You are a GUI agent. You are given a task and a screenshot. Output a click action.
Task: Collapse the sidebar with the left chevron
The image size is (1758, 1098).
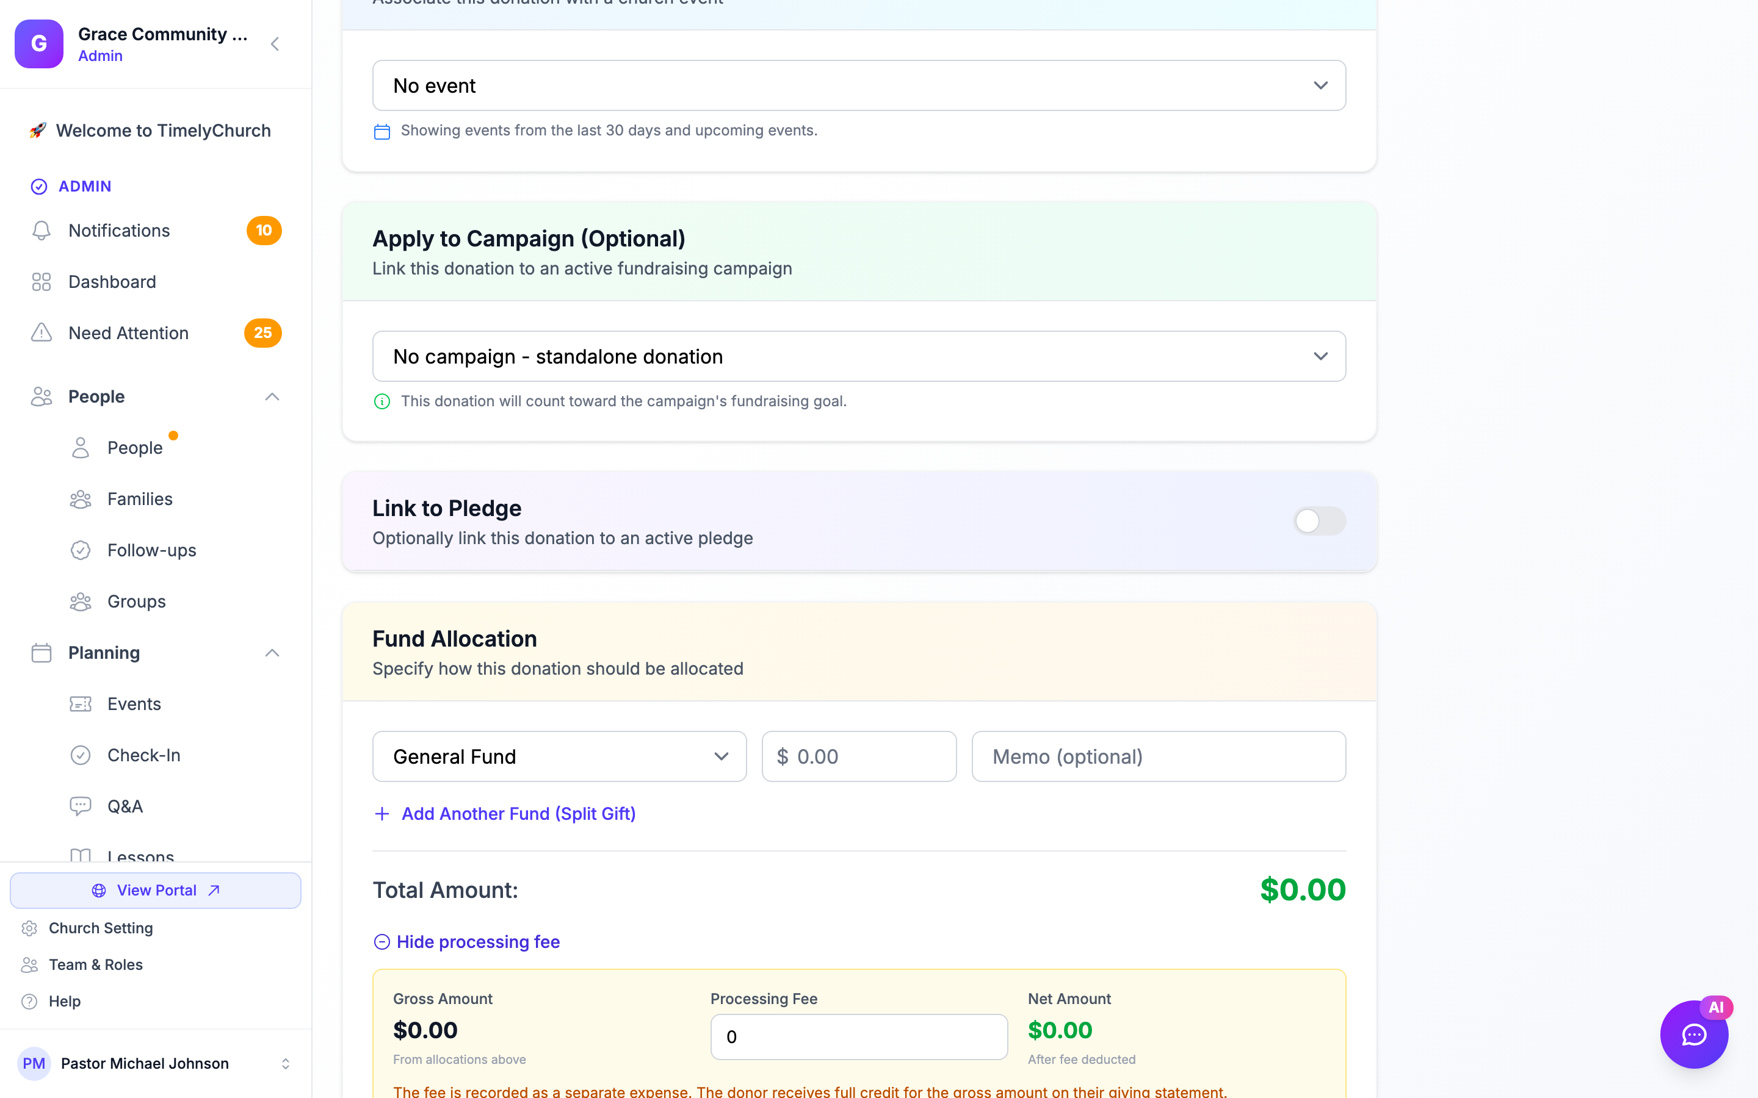click(275, 43)
